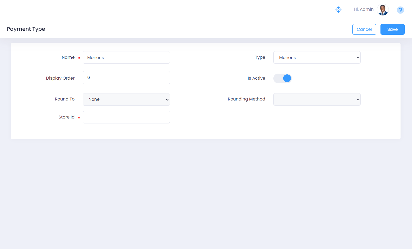Toggle the Is Active switch

[282, 78]
